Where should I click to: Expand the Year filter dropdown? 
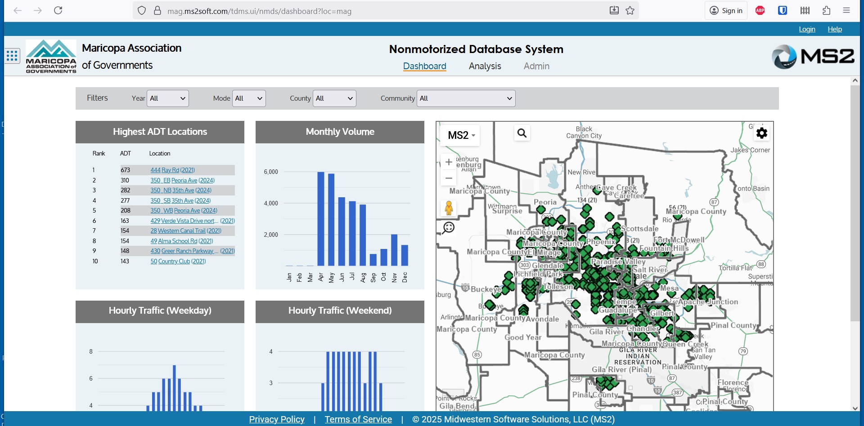coord(167,98)
